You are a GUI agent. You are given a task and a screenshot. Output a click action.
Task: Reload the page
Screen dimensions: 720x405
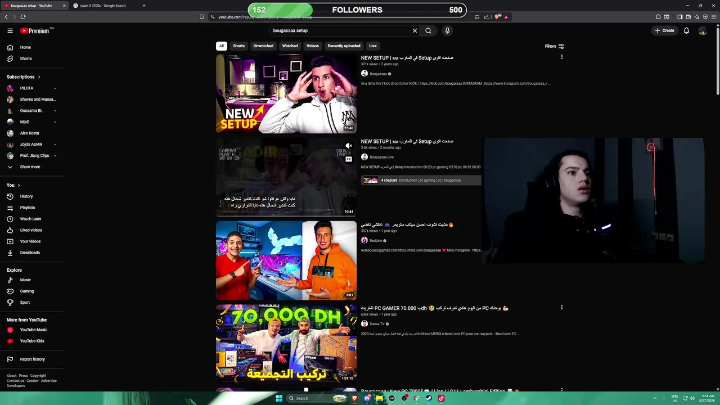click(x=23, y=17)
